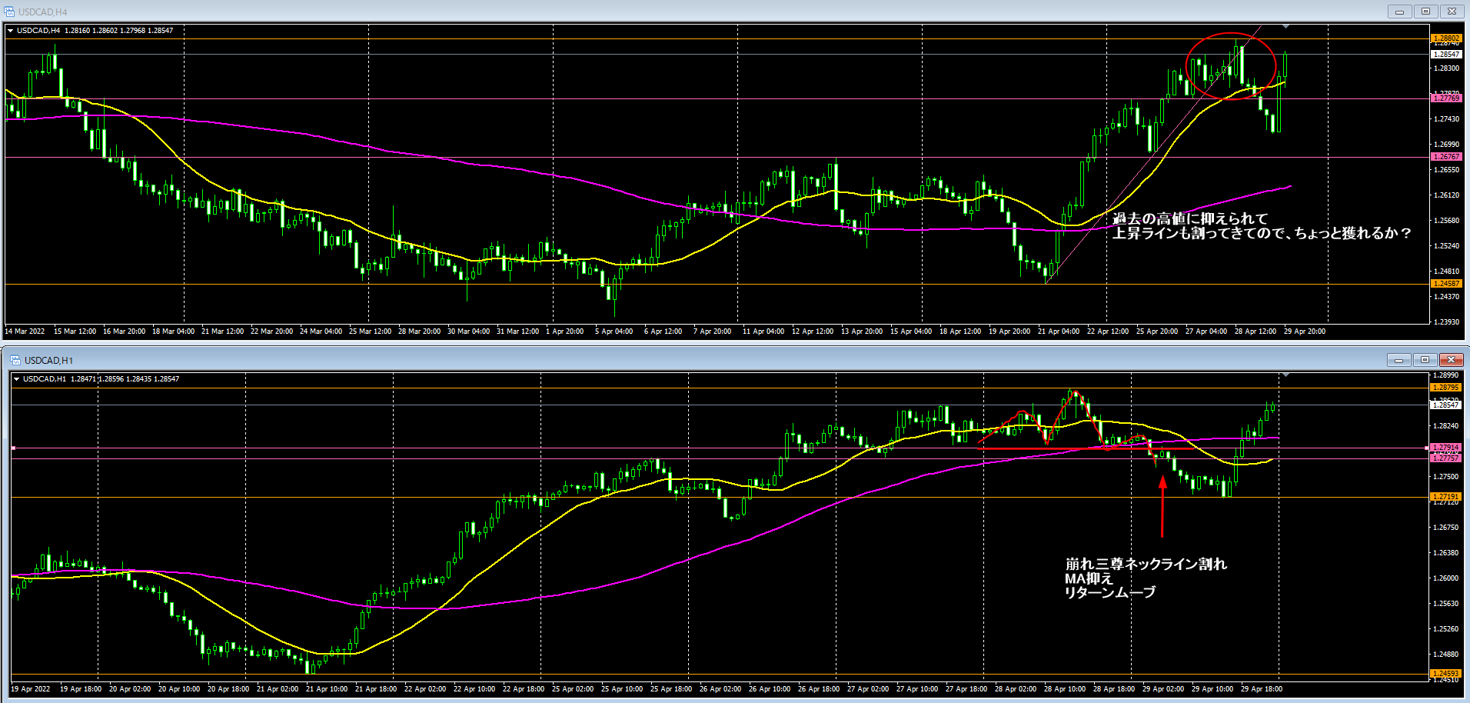The image size is (1470, 703).
Task: Expand the triangle before USDCAD,H4 chart header
Action: coord(11,31)
